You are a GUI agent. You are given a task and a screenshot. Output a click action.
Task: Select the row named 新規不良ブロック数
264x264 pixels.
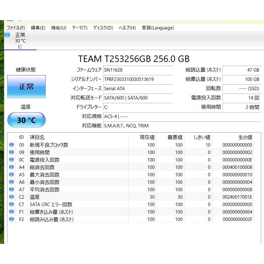131,145
